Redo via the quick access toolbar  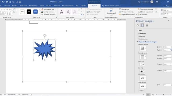[x=7, y=2]
